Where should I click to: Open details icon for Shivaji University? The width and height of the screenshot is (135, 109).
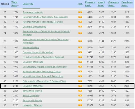(80, 96)
